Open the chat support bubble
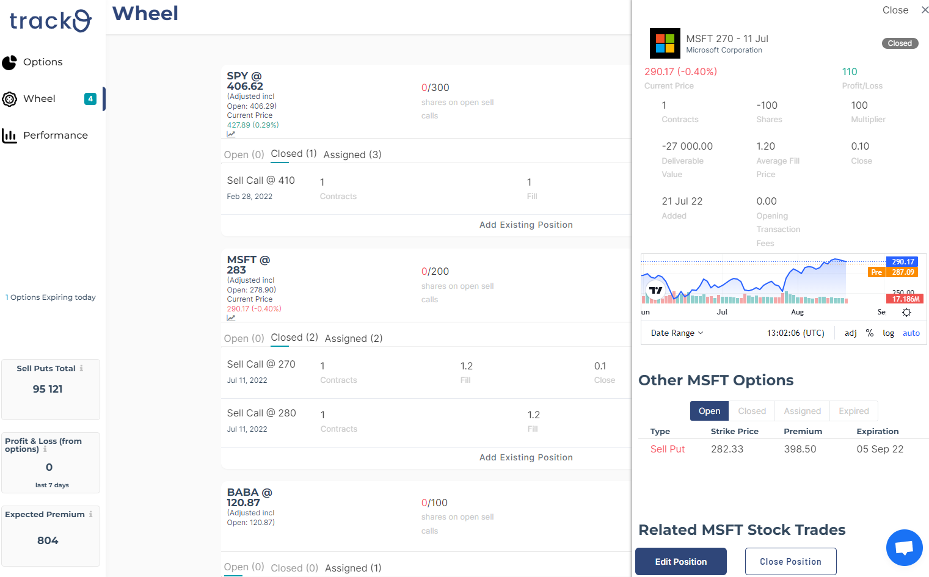Viewport: 929px width, 577px height. [904, 548]
